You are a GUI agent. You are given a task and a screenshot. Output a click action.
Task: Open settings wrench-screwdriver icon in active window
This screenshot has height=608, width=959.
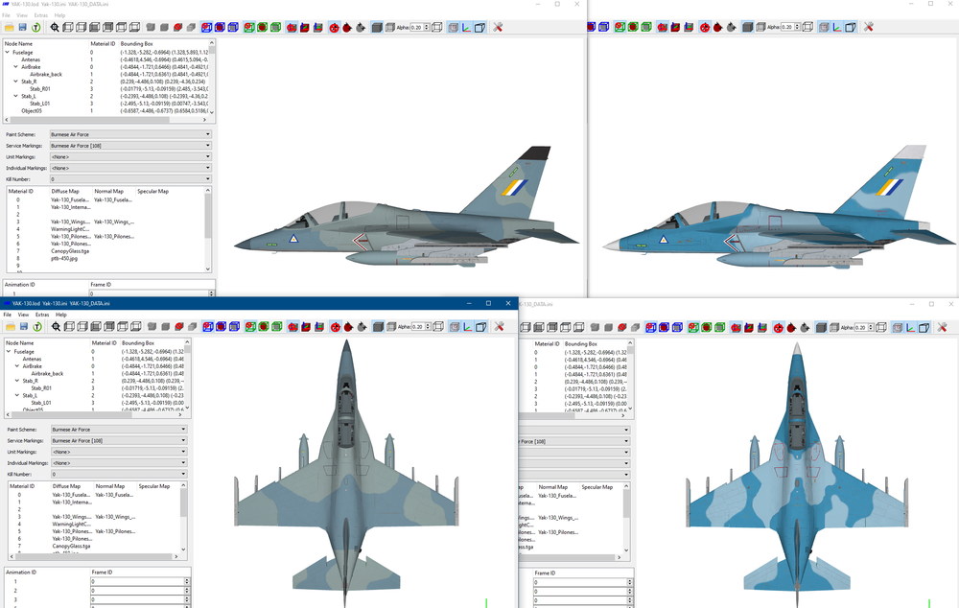499,327
